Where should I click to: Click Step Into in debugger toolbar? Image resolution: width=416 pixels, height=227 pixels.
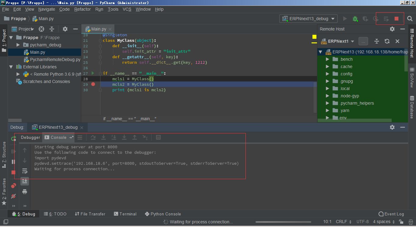point(104,138)
